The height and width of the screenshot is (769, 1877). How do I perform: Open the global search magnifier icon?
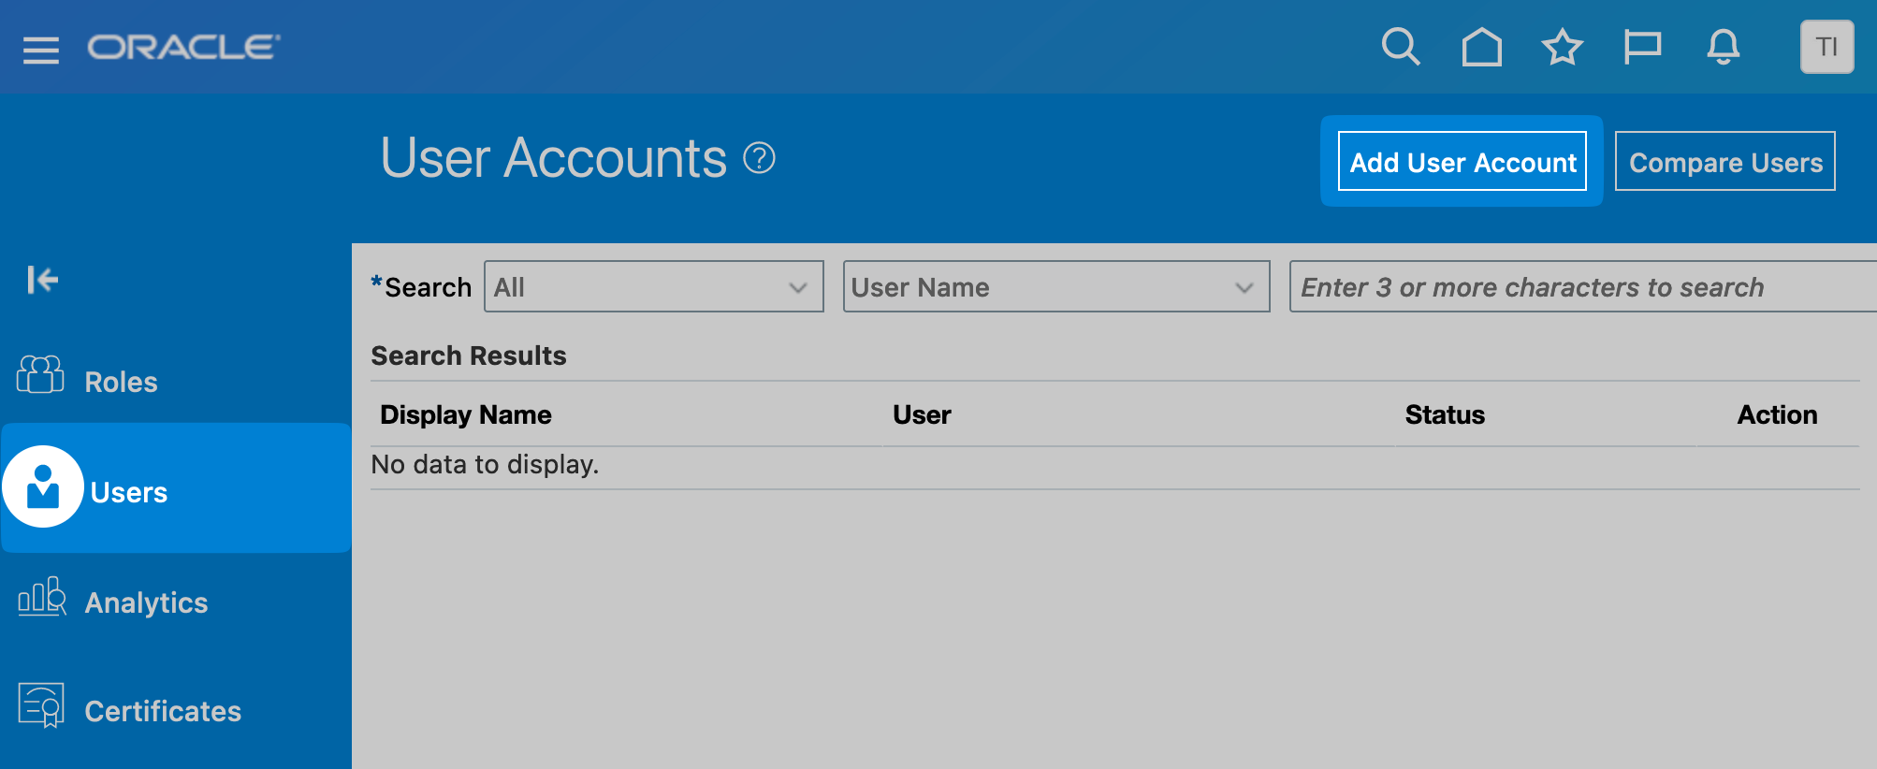point(1400,47)
